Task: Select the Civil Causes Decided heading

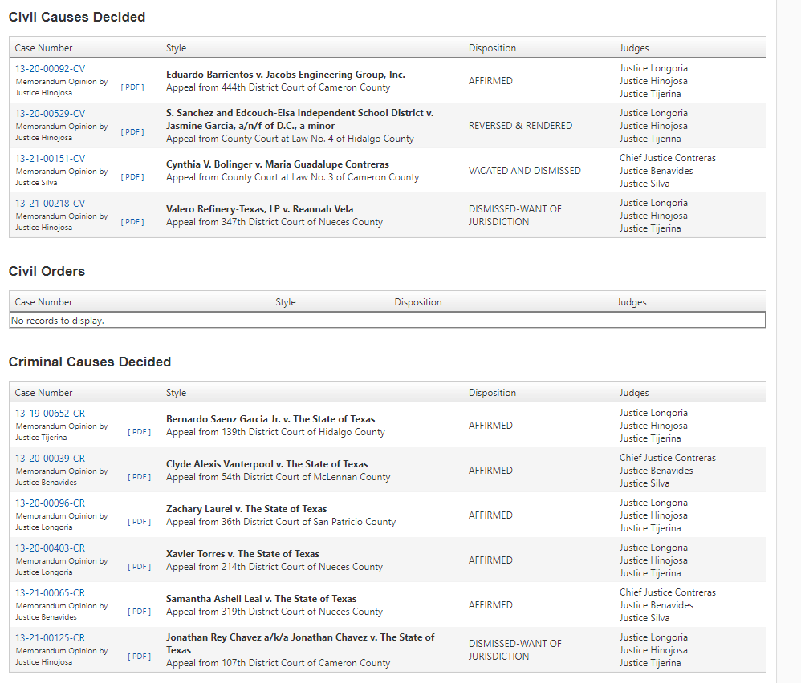Action: (x=77, y=17)
